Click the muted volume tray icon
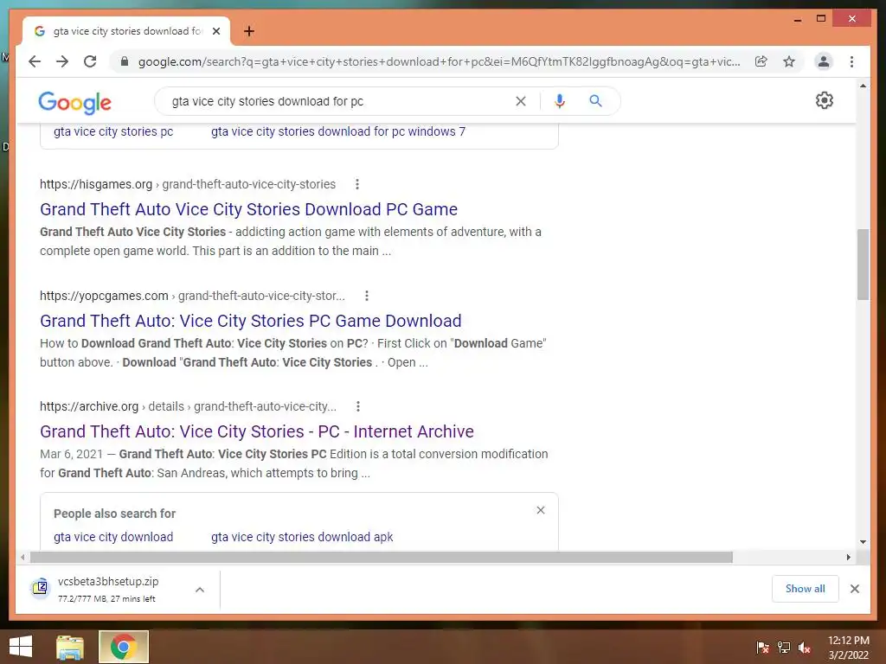 point(805,648)
